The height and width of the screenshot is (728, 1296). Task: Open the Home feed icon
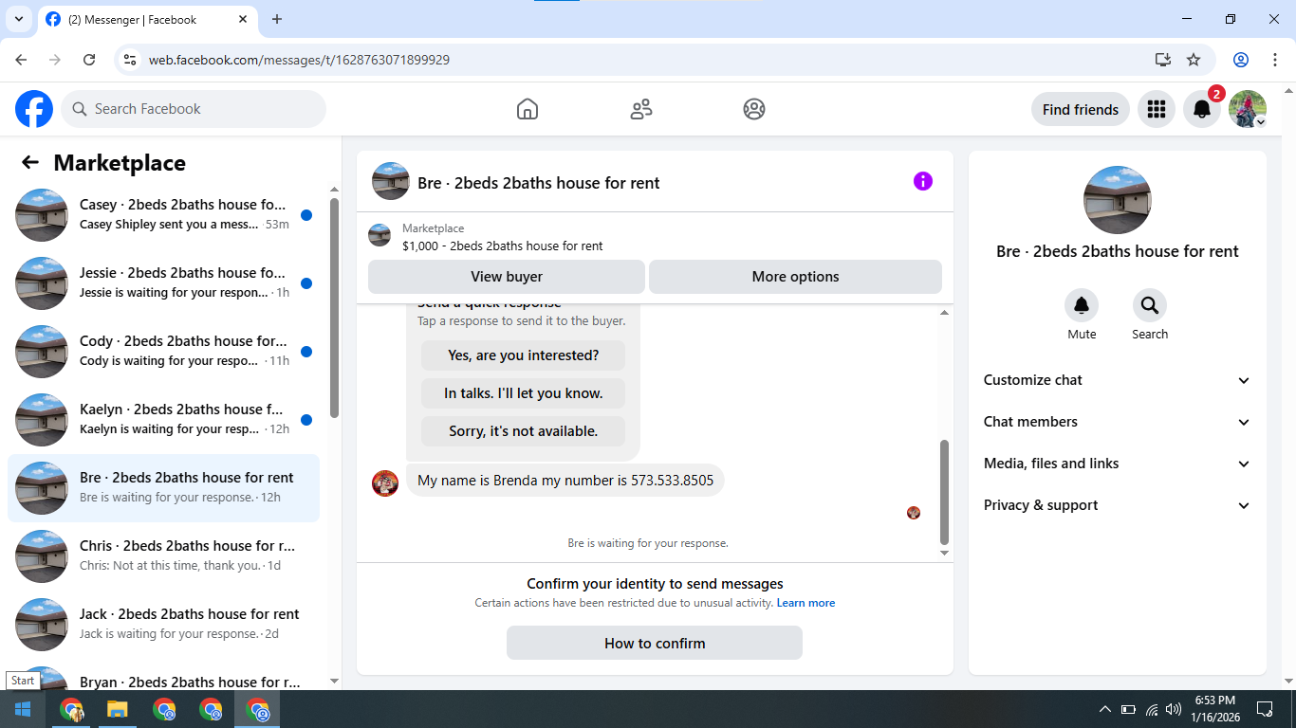(528, 109)
